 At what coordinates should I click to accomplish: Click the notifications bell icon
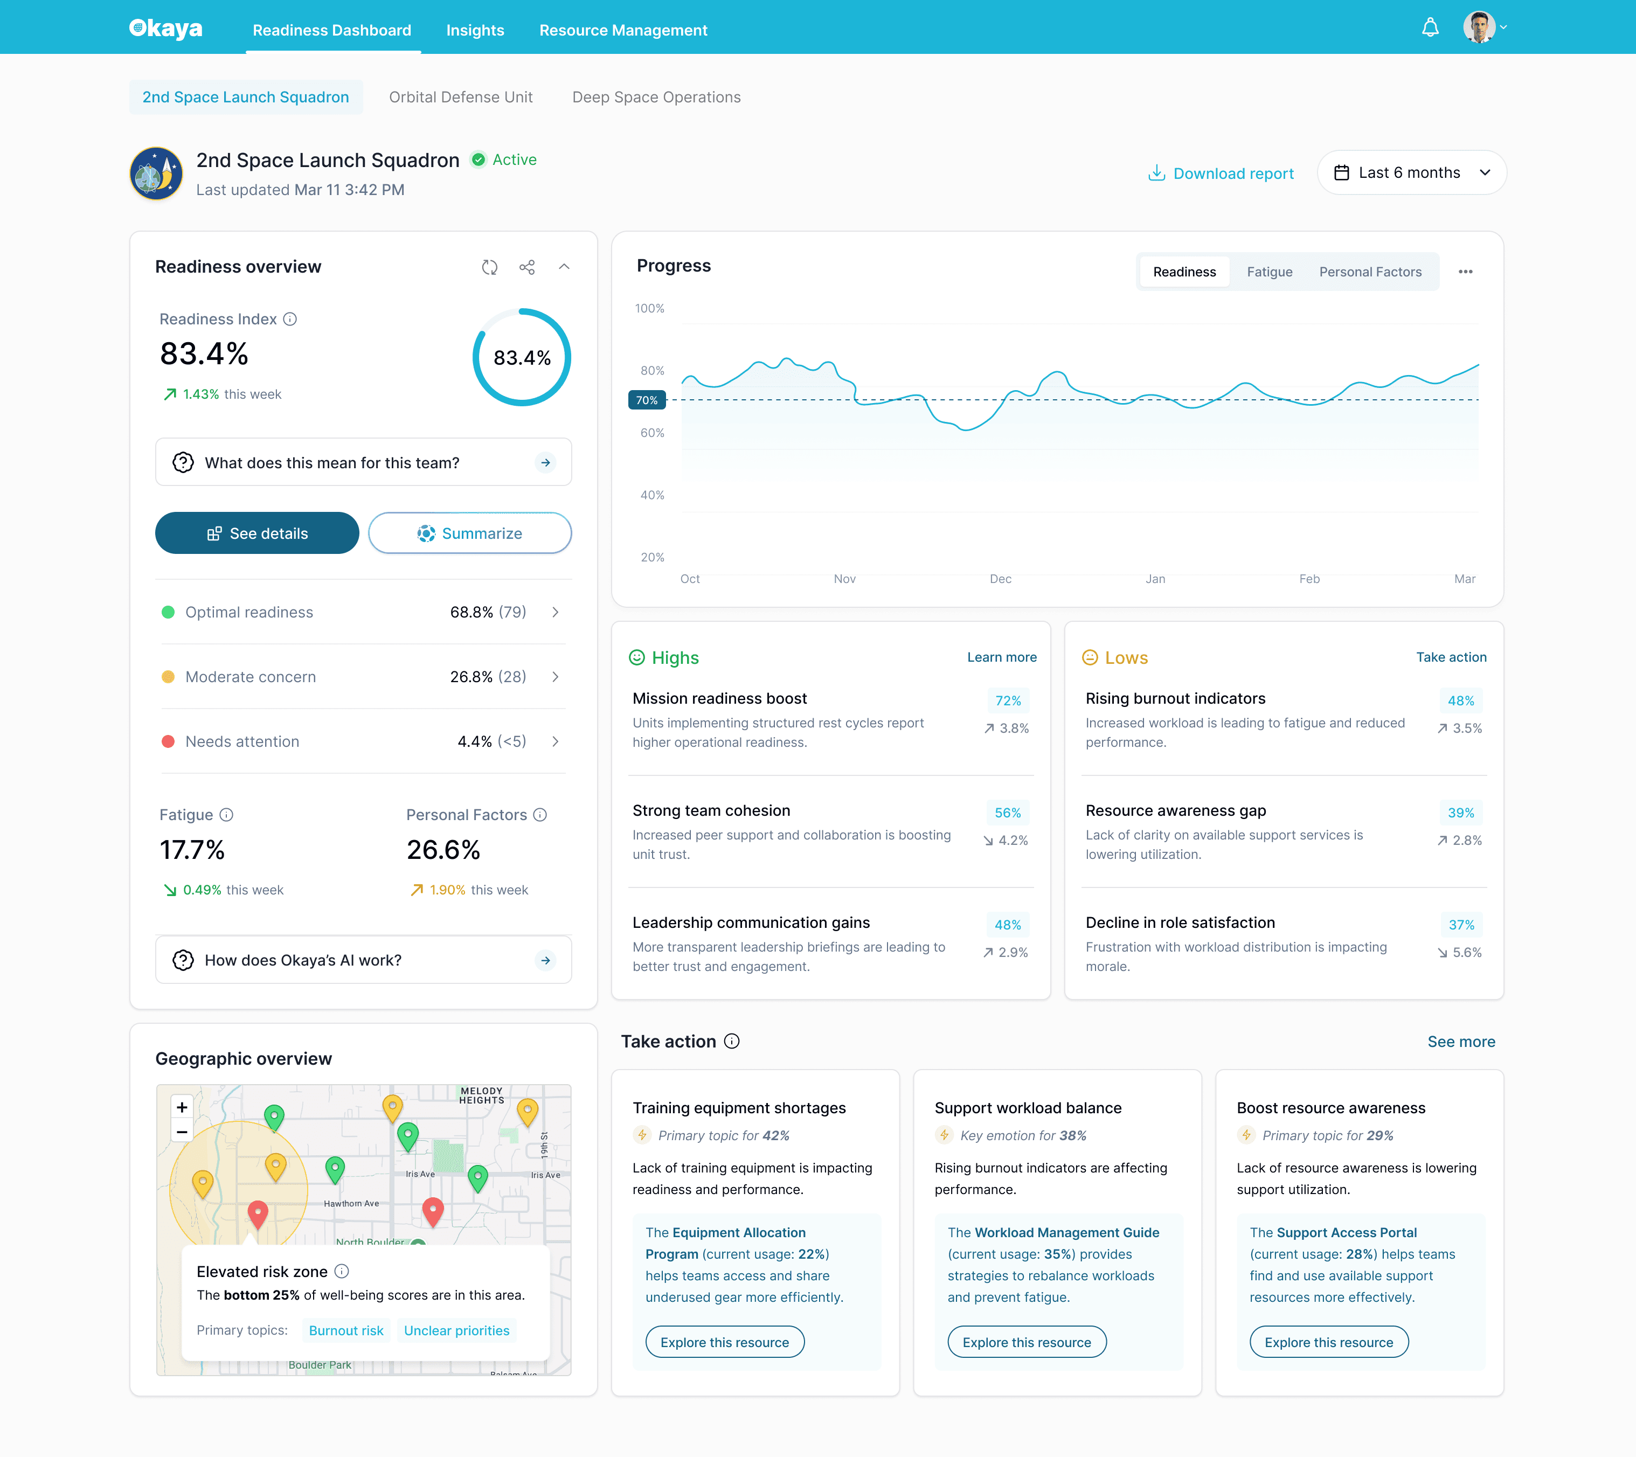click(x=1430, y=28)
